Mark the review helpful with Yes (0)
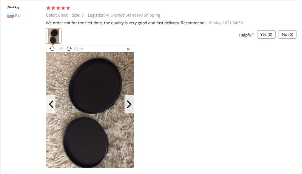 click(266, 35)
